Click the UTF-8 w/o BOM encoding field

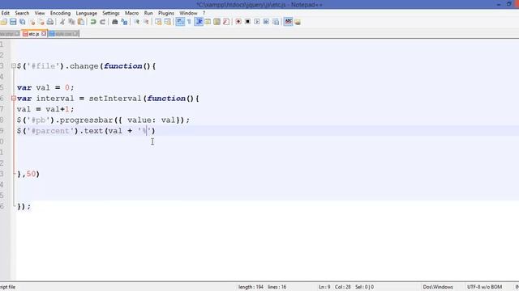coord(484,287)
